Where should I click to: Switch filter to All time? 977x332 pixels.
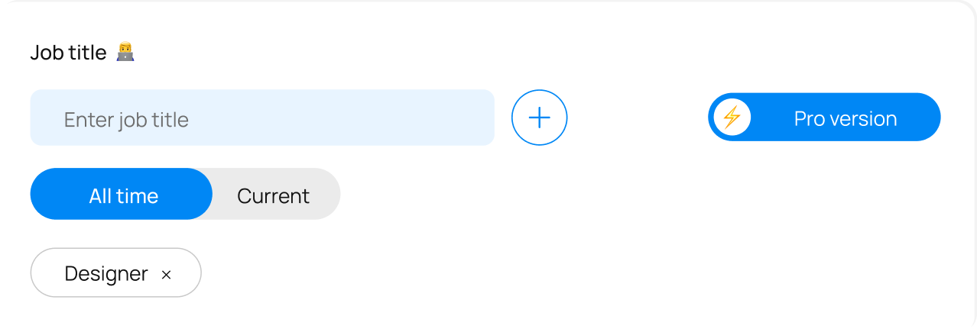122,195
